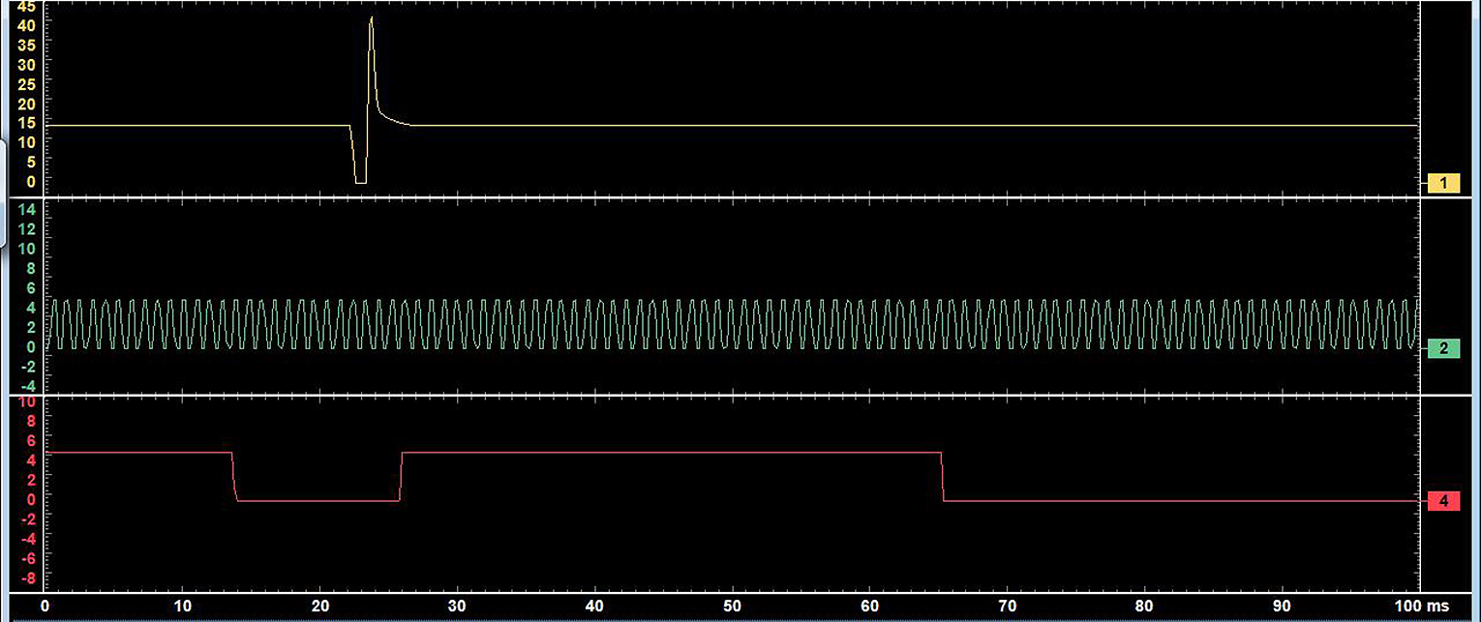
Task: Click the yellow channel 1 badge
Action: click(1442, 183)
